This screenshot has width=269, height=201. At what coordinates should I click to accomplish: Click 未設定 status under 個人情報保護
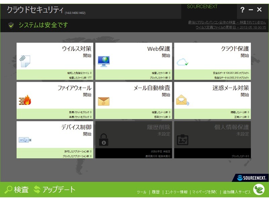click(x=242, y=134)
